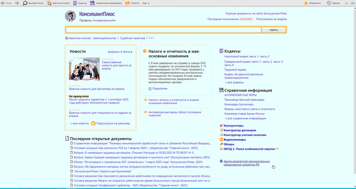Open Ключевая ставка Банка России
The height and width of the screenshot is (189, 356).
244,114
